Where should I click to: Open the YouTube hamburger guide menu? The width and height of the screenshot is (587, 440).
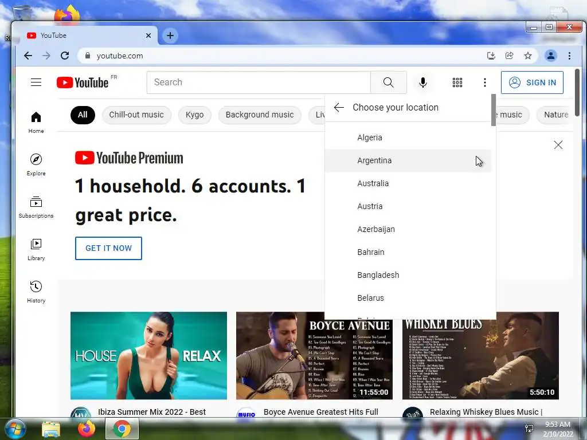coord(36,82)
